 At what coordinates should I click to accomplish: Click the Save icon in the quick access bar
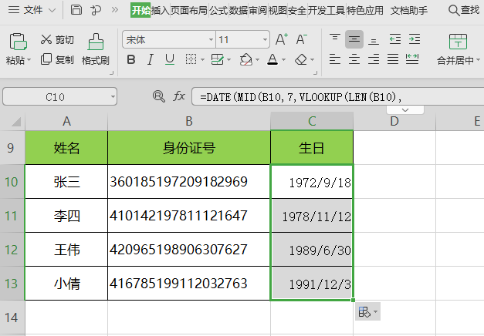[76, 10]
